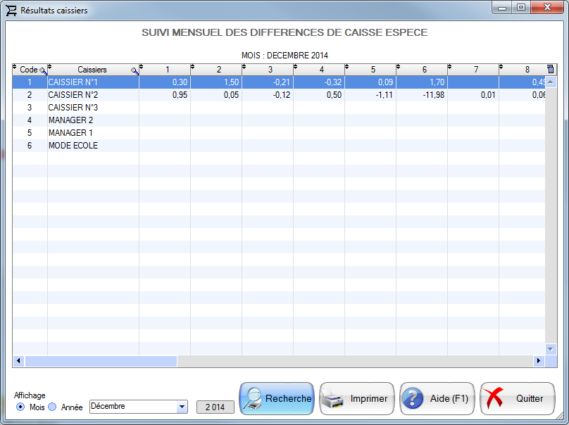This screenshot has width=569, height=425.
Task: Click the grid report icon beside column 8
Action: click(x=550, y=70)
